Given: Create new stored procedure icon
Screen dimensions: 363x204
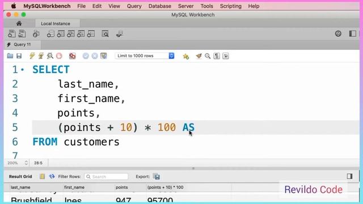Looking at the screenshot, I should (x=81, y=34).
